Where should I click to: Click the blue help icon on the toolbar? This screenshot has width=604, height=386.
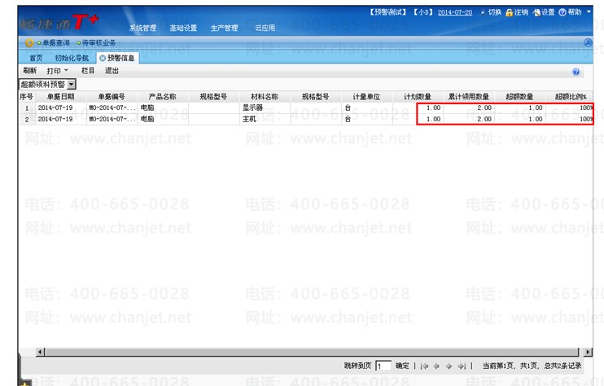(576, 72)
